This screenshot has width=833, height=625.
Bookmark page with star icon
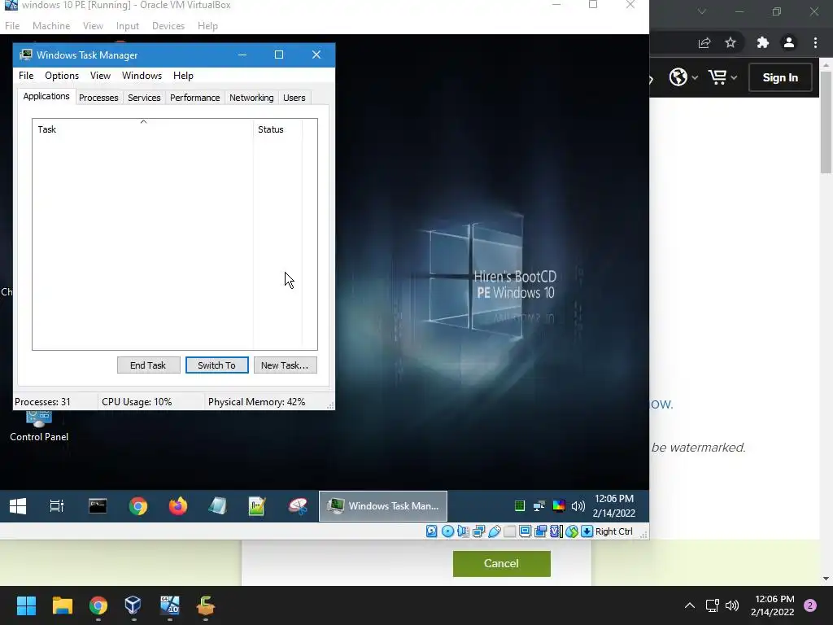pos(731,42)
